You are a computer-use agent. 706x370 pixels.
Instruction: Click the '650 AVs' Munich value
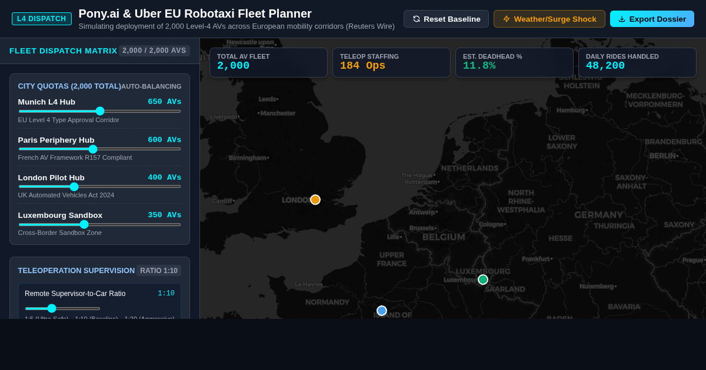tap(165, 102)
